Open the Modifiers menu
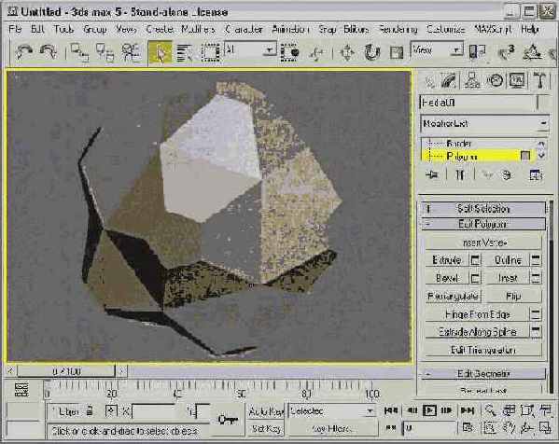Viewport: 559px width, 444px height. (198, 29)
